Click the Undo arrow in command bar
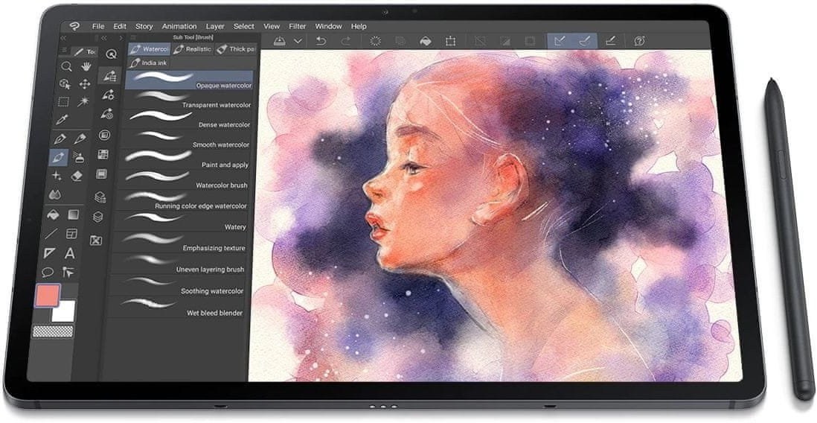This screenshot has width=817, height=423. (x=321, y=41)
